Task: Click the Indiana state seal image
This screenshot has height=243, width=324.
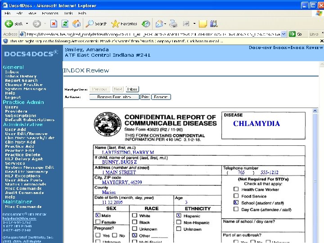Action: (108, 124)
